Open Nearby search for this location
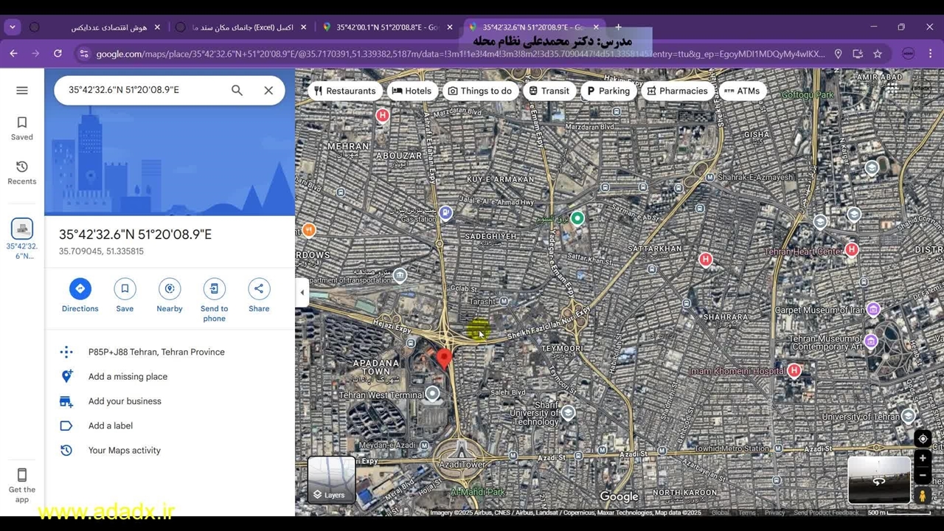This screenshot has width=944, height=531. click(170, 288)
